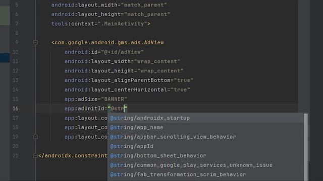Click the app:adSize="BANNER" attribute text
323x181 pixels.
[x=96, y=99]
